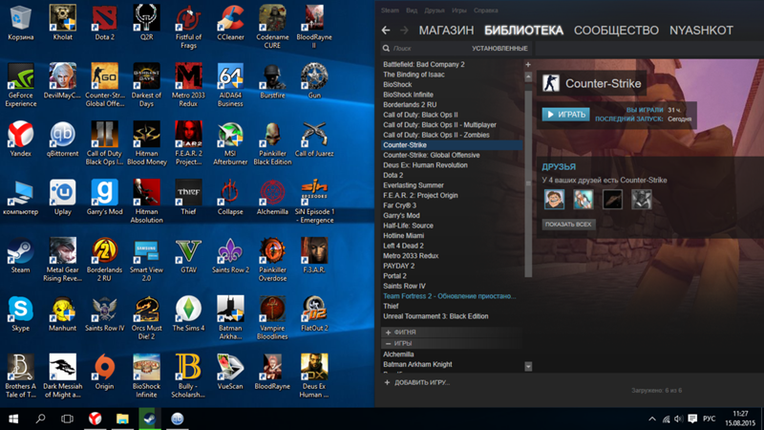Launch Yandex browser from the desktop
The image size is (764, 430).
pyautogui.click(x=20, y=139)
